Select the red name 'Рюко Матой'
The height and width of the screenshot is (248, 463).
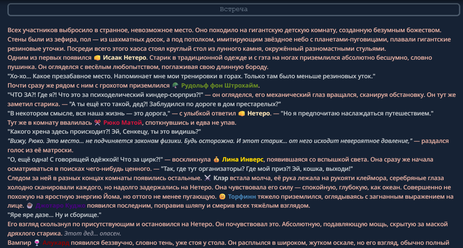point(123,123)
